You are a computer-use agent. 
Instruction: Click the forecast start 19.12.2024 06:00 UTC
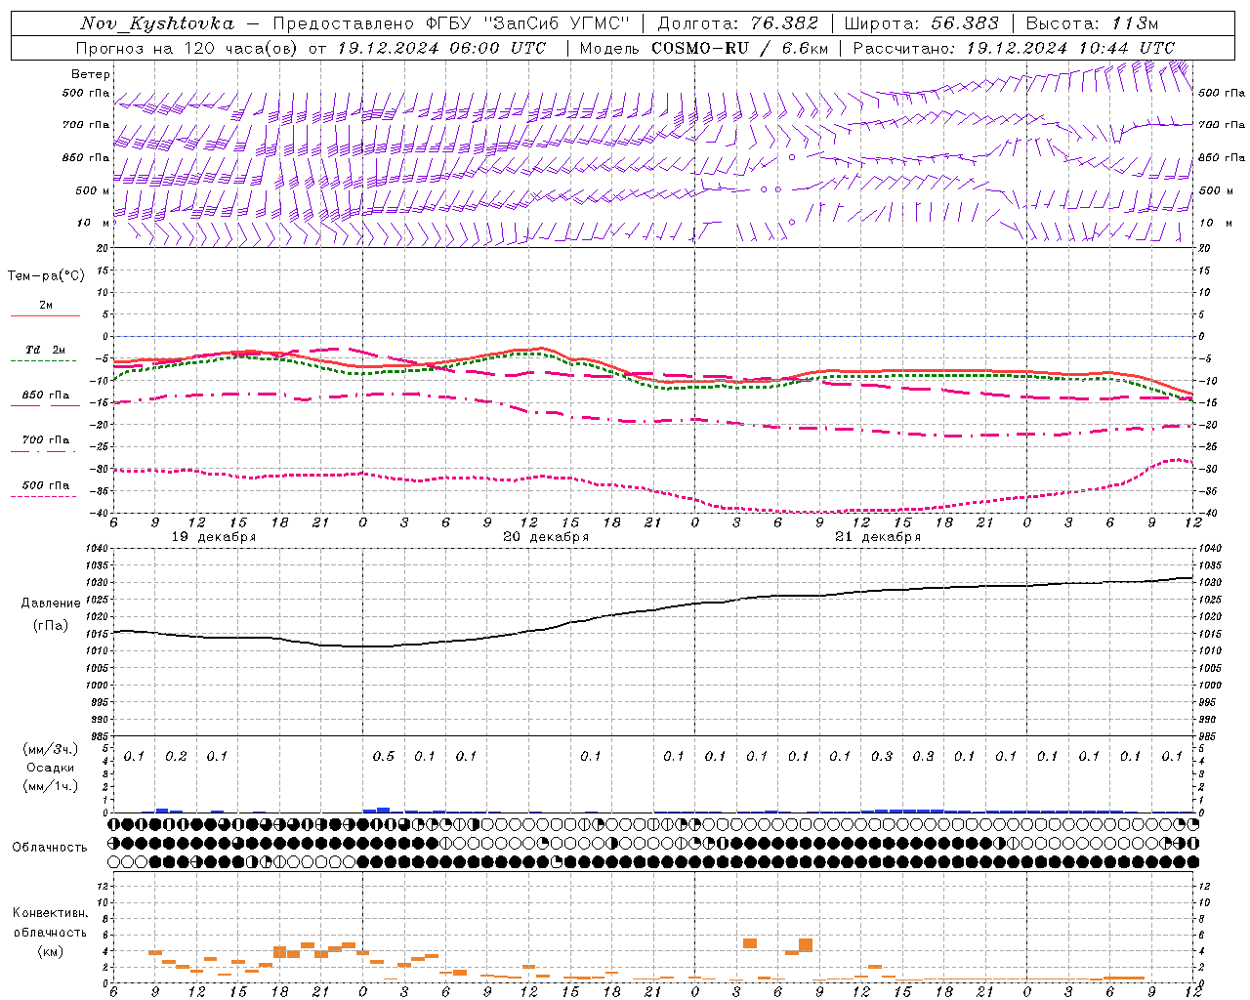[x=440, y=48]
